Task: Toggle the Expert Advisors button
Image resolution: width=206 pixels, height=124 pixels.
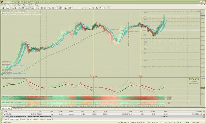Action: click(28, 8)
